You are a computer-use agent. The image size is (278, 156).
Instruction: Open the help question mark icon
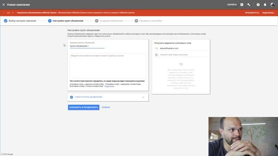[258, 5]
